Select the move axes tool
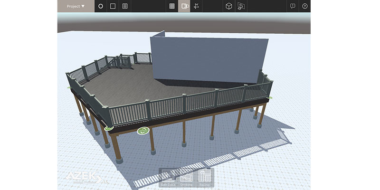 click(197, 6)
